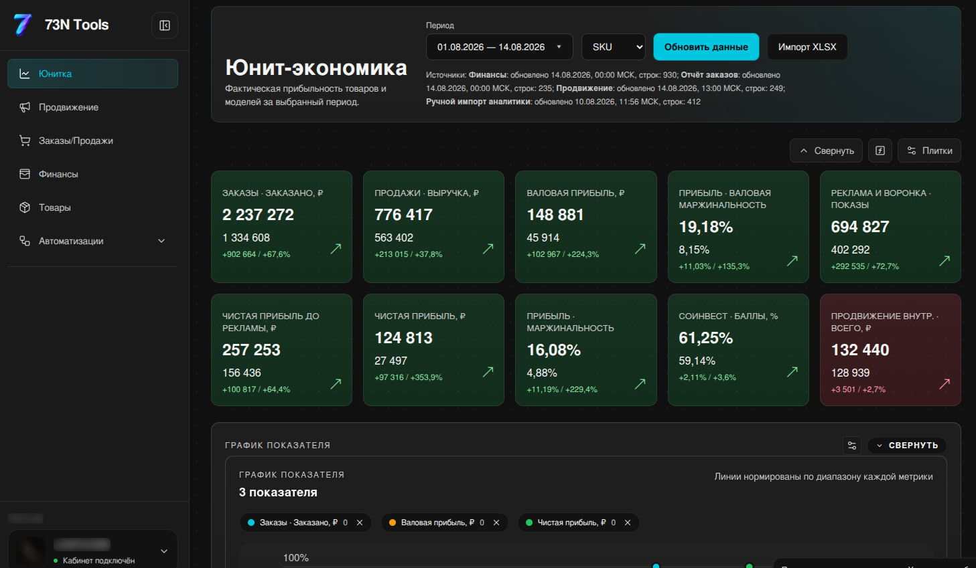
Task: Open the Автоматизации menu item
Action: (92, 241)
